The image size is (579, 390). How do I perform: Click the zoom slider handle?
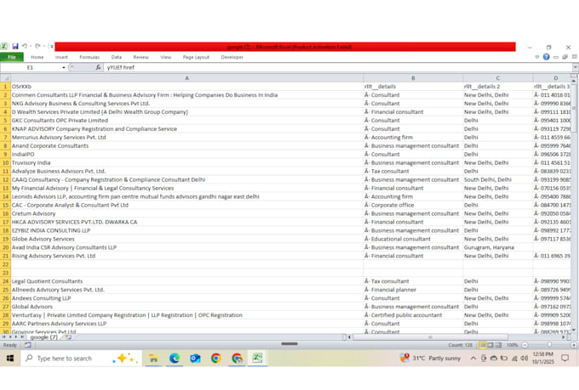549,345
